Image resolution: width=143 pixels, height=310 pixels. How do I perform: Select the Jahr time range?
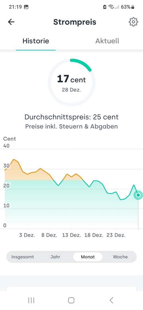(x=55, y=257)
